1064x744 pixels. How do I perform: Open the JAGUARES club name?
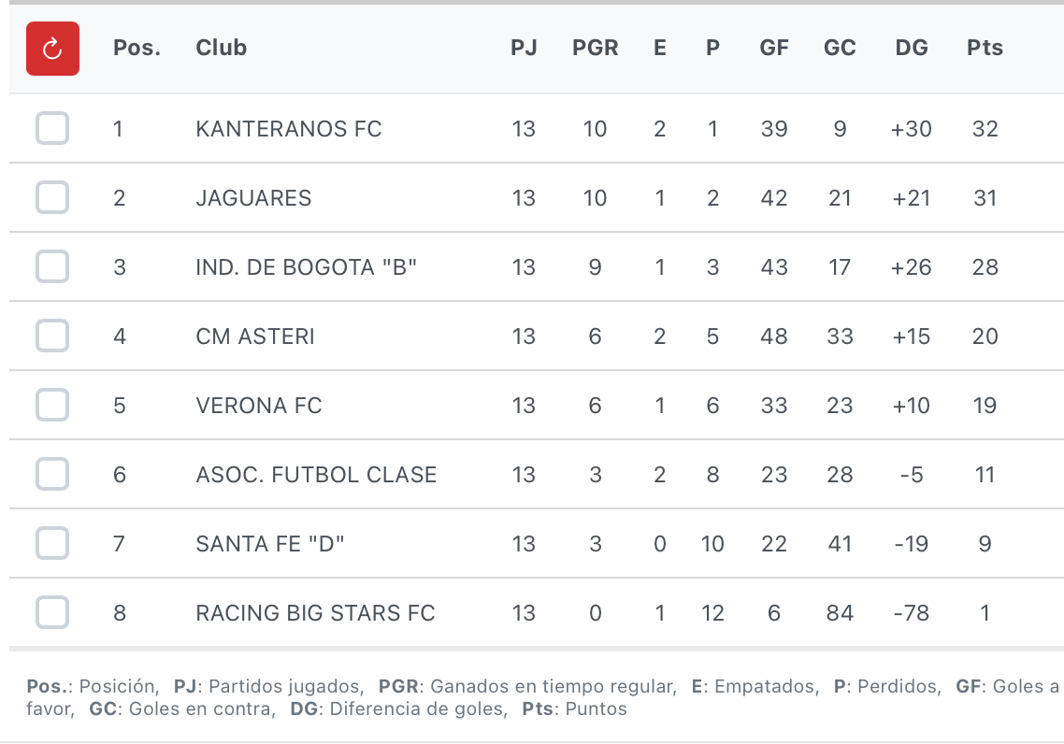coord(253,198)
